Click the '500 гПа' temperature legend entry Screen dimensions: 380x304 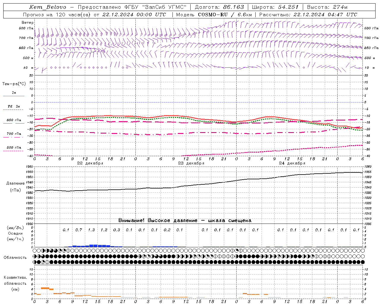(x=14, y=148)
